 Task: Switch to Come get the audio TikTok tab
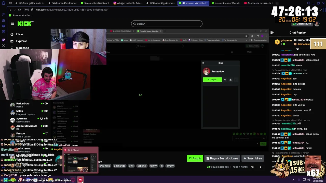pyautogui.click(x=30, y=3)
